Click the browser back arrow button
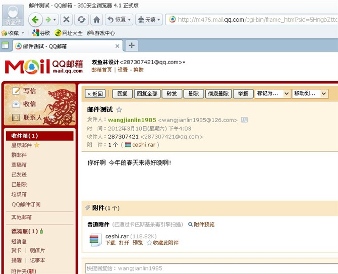This screenshot has height=274, width=338. pyautogui.click(x=35, y=20)
